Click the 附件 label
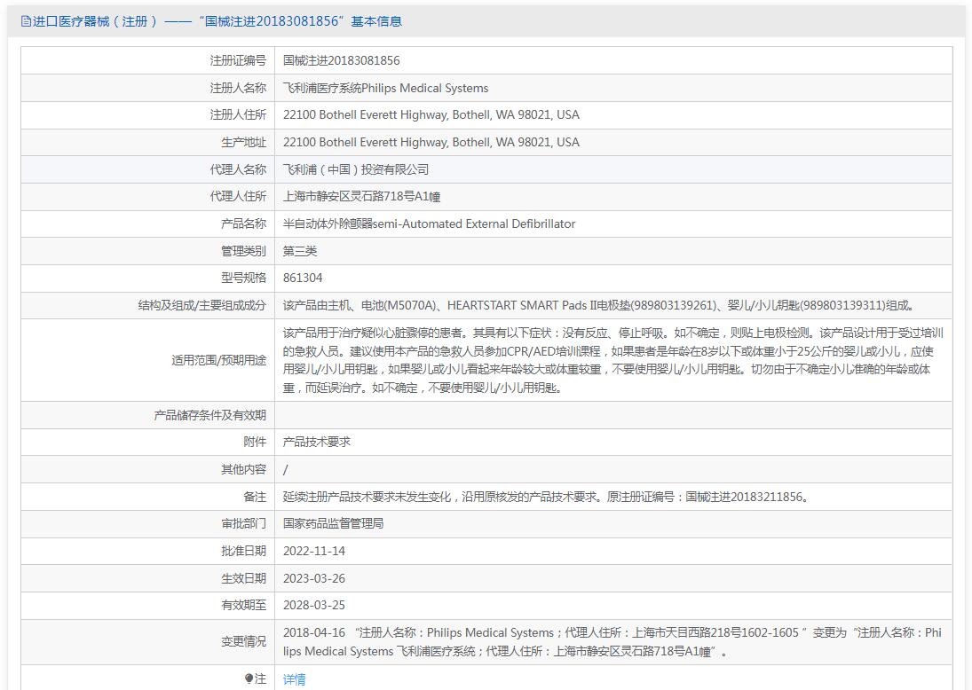 click(x=254, y=442)
